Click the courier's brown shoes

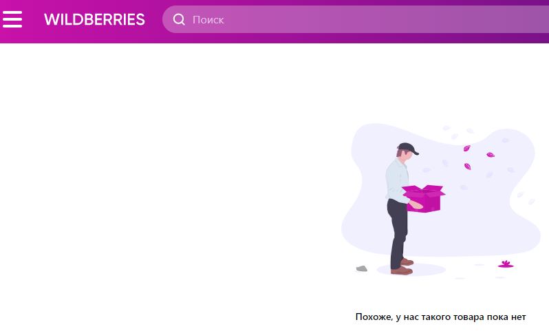(402, 267)
